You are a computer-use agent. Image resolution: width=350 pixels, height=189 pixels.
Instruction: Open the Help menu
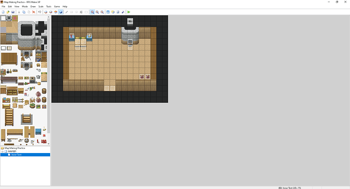65,7
